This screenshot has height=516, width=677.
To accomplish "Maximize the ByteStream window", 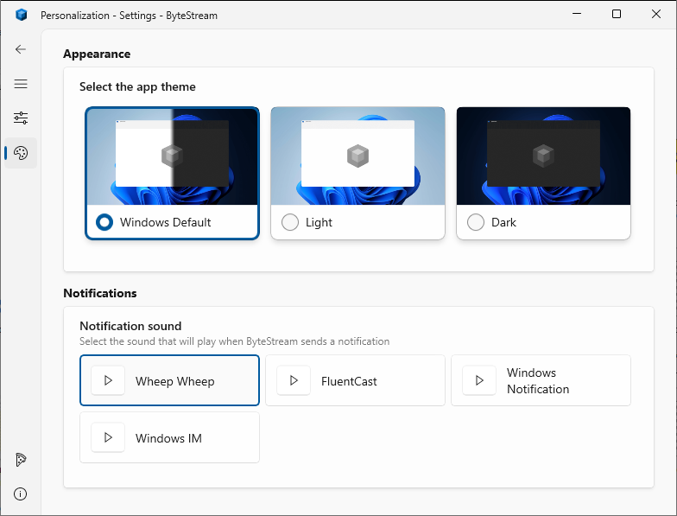I will click(x=617, y=14).
